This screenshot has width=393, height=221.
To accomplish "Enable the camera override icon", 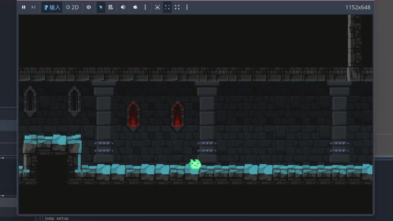I will 135,7.
